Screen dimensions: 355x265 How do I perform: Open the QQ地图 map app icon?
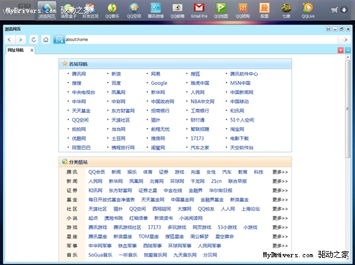coord(221,10)
